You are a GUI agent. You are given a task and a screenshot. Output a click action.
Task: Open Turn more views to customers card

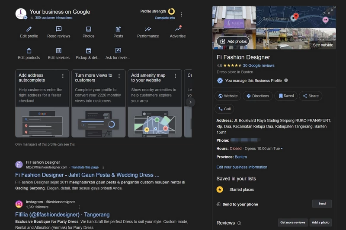(99, 103)
